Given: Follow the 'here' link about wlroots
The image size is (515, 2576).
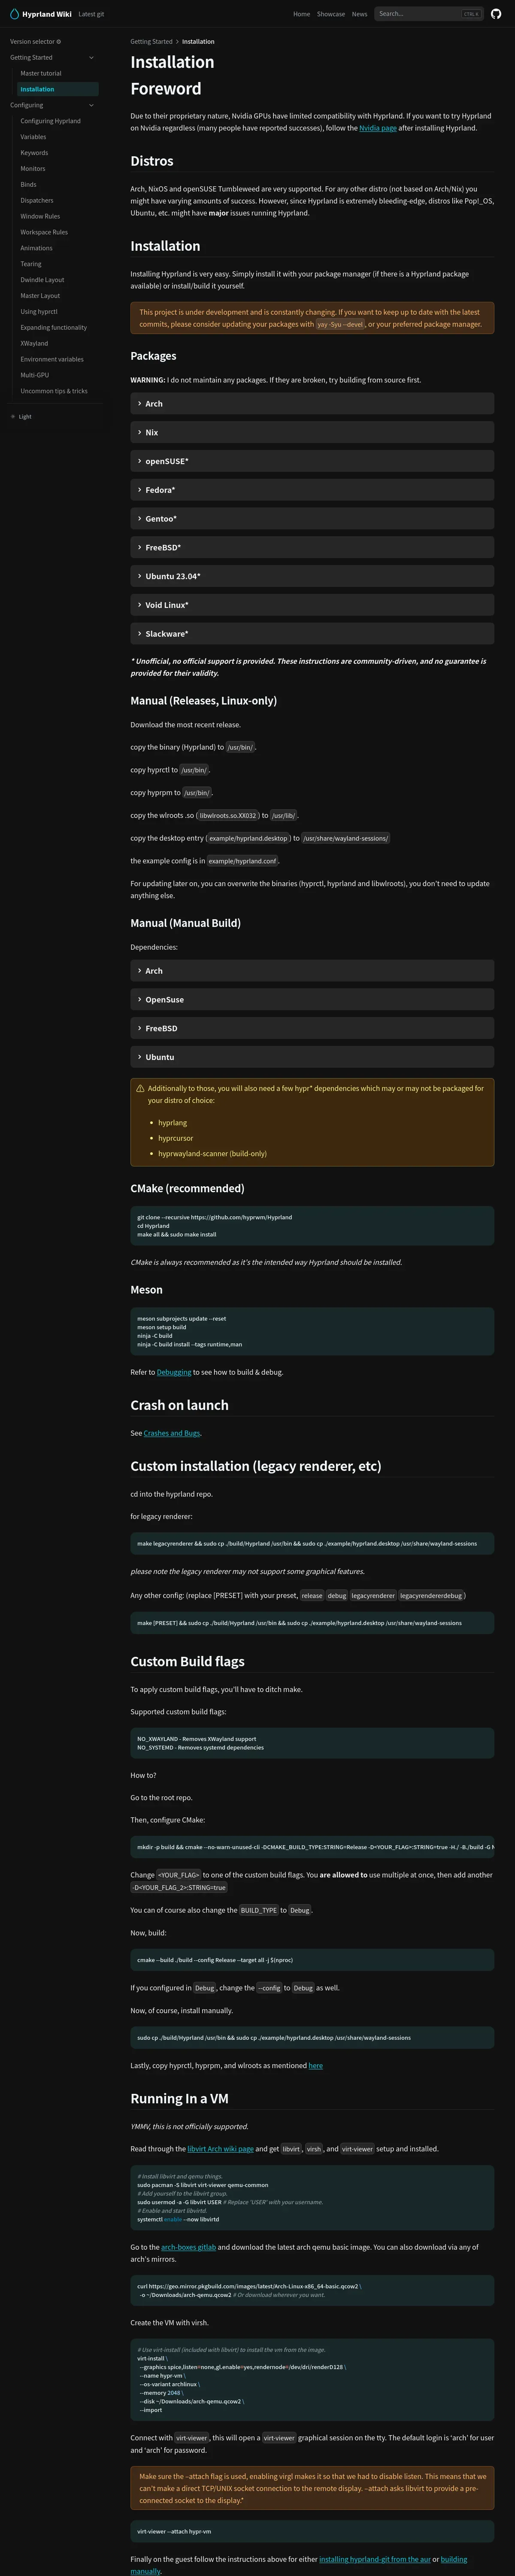Looking at the screenshot, I should click(315, 2065).
